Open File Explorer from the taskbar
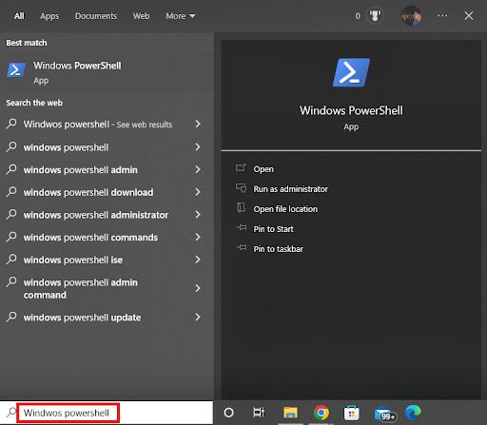Image resolution: width=487 pixels, height=425 pixels. 290,413
